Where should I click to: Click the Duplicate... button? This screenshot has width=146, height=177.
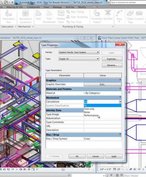(112, 59)
